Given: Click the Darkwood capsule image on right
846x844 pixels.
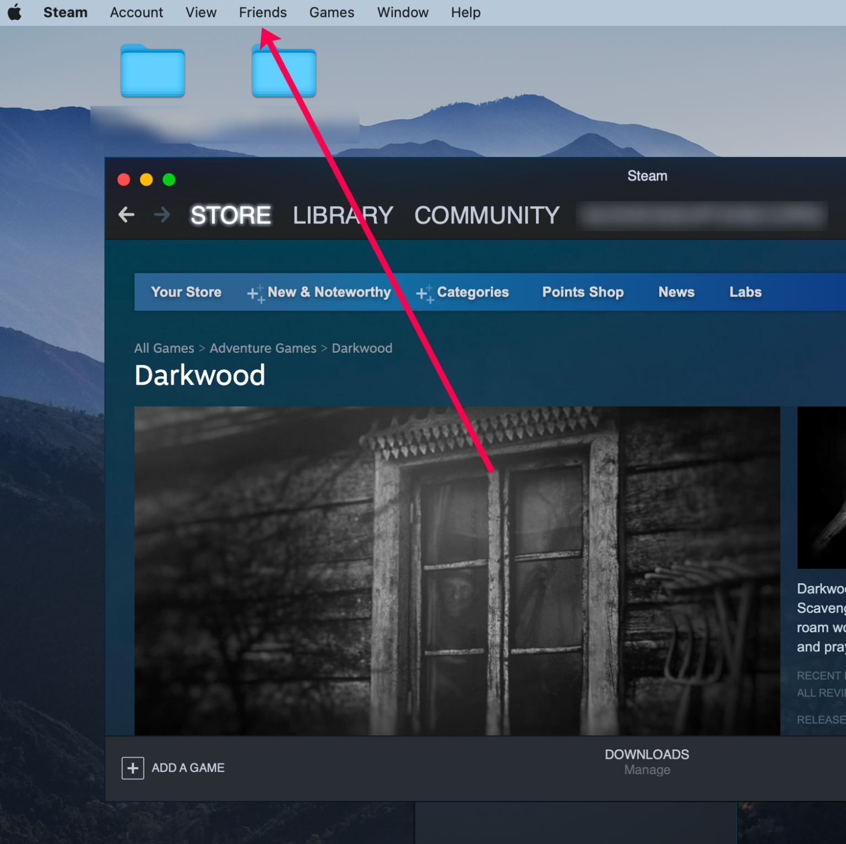Looking at the screenshot, I should (x=822, y=487).
